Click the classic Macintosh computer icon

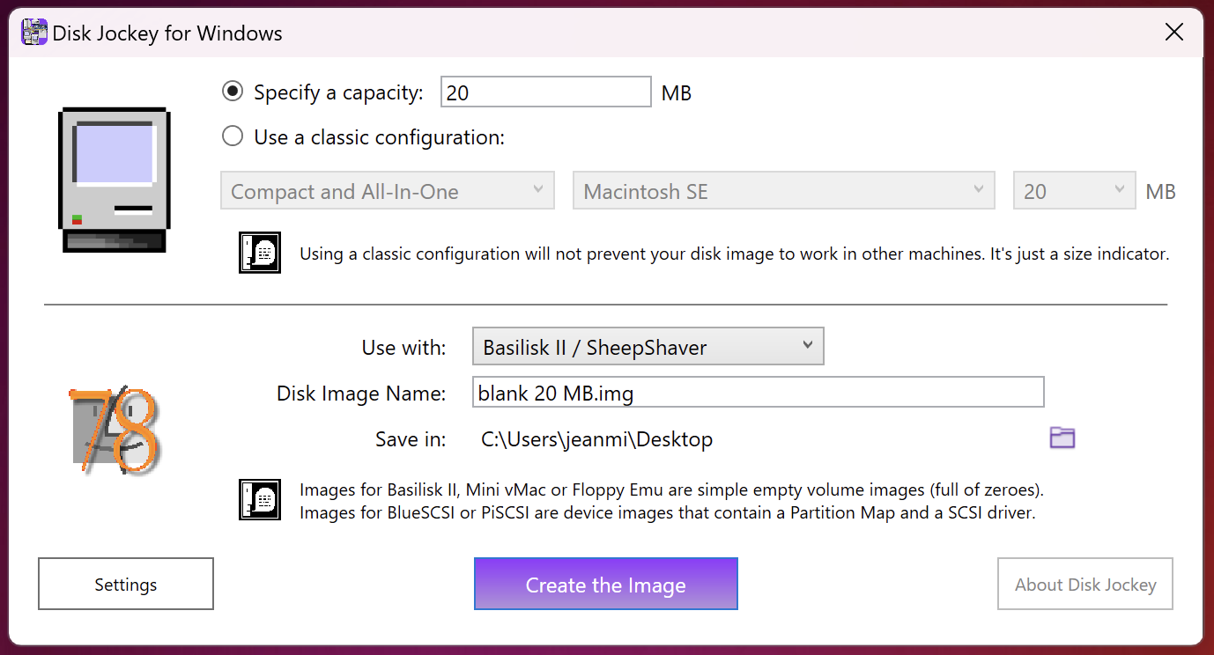pos(115,180)
